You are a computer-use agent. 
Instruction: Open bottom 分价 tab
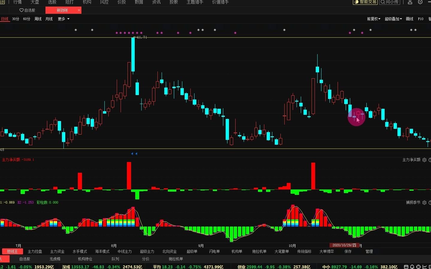tap(145, 259)
